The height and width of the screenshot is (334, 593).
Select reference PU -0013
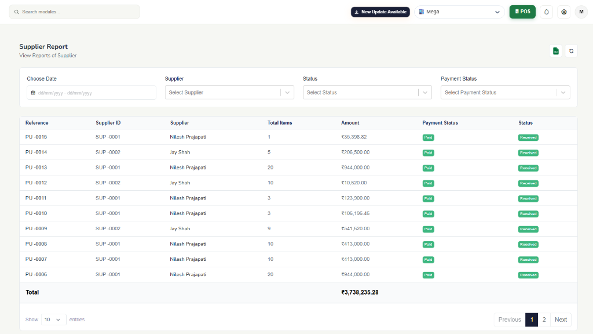coord(36,168)
